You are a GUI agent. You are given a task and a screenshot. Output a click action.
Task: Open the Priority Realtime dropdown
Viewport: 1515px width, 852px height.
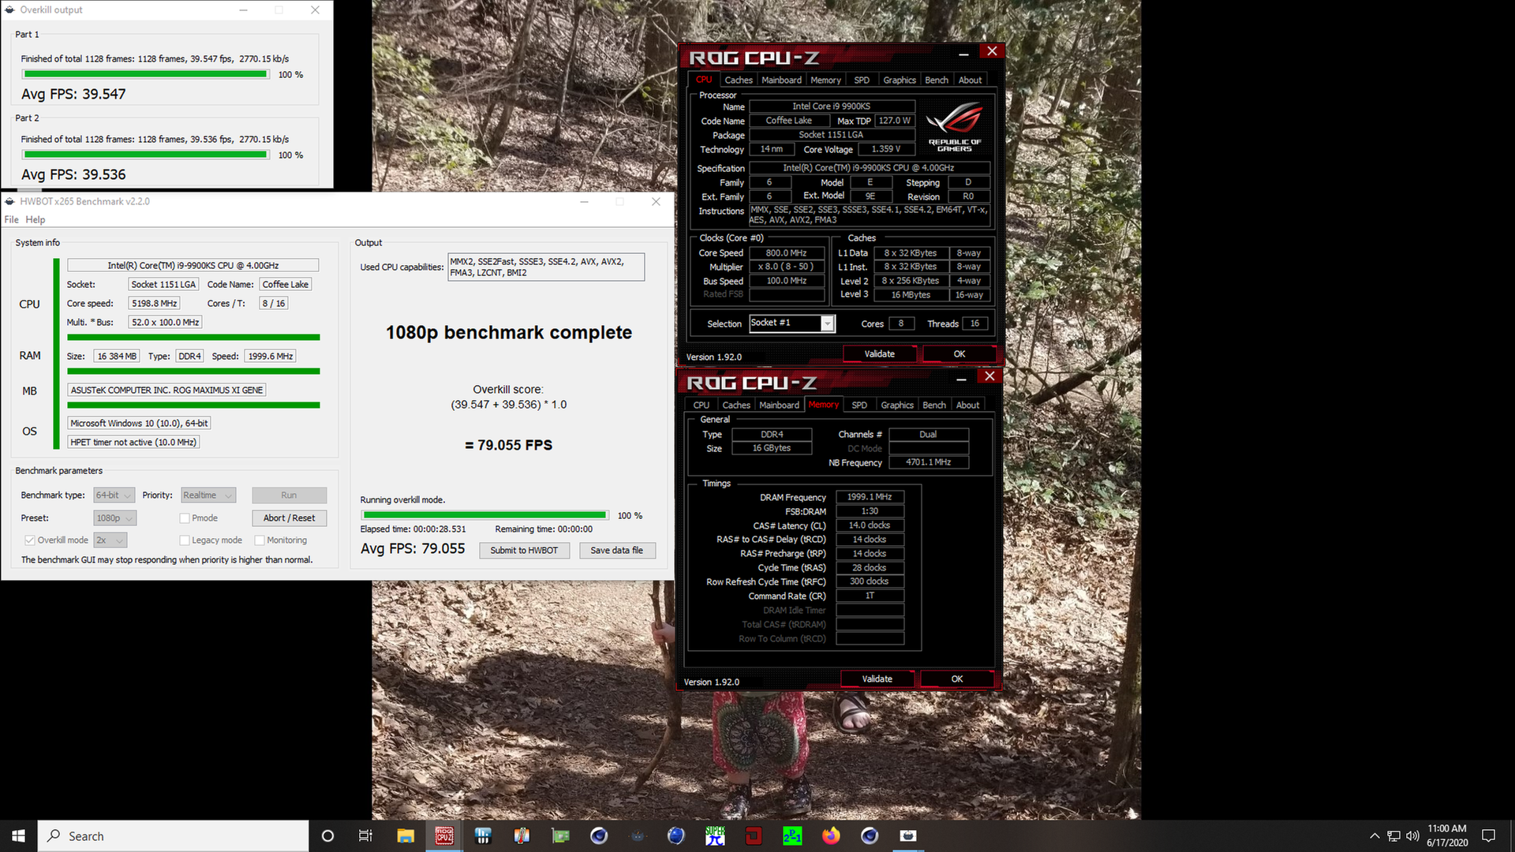point(208,495)
